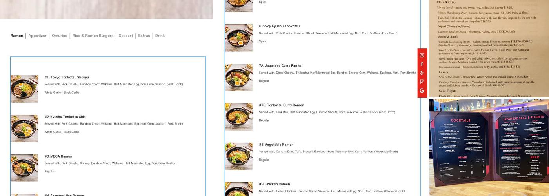Open #1 Tokyo Tonkotsu Shouyu title

[x=67, y=77]
